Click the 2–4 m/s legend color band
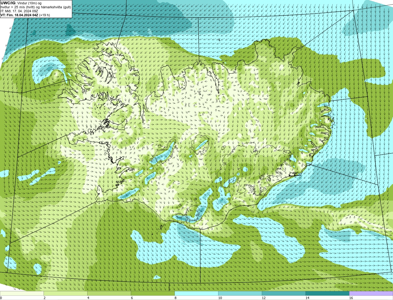This screenshot has height=300, width=393. coord(65,293)
